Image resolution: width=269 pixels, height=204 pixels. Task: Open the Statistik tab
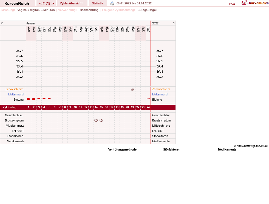tap(97, 3)
